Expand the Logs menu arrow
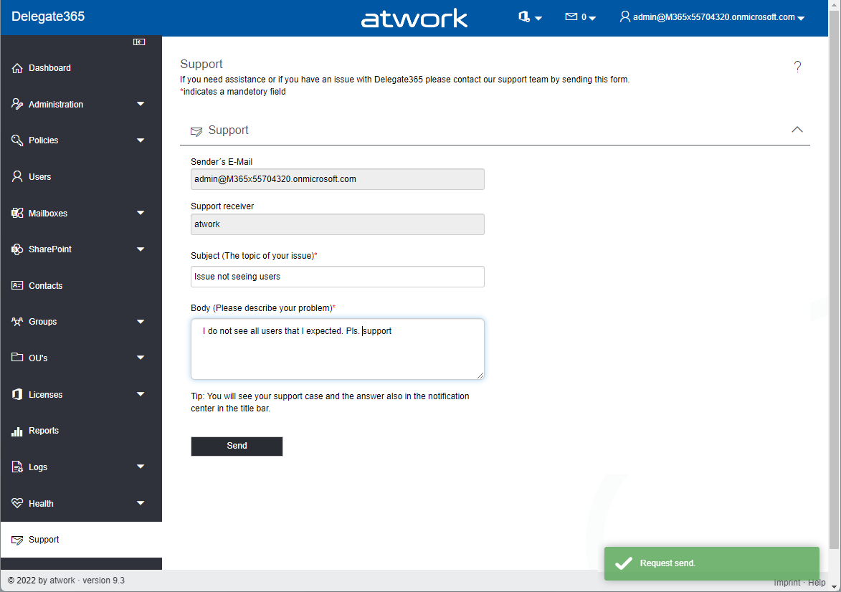The width and height of the screenshot is (841, 592). (141, 467)
